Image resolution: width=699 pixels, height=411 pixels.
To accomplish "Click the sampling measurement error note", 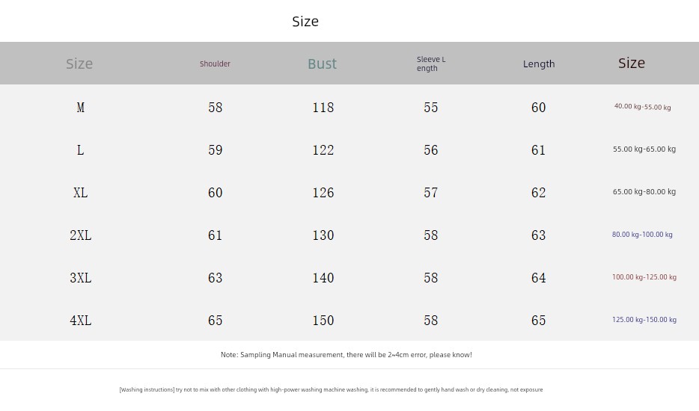I will [346, 355].
